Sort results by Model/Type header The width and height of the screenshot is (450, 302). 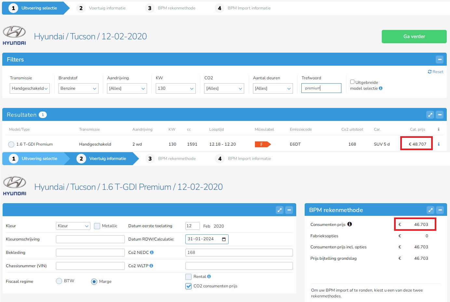(x=19, y=129)
